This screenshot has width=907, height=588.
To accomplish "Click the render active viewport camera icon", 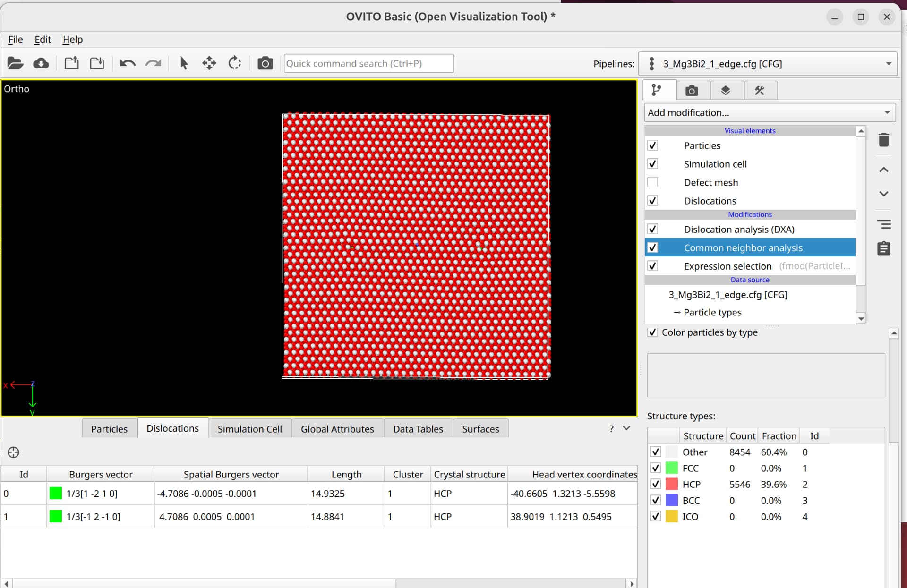I will pyautogui.click(x=265, y=63).
